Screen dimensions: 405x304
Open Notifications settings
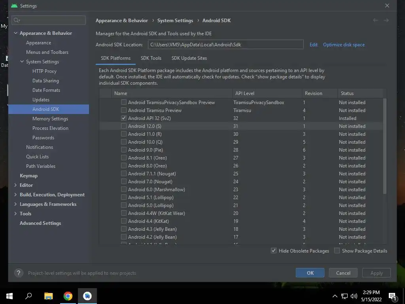tap(40, 147)
